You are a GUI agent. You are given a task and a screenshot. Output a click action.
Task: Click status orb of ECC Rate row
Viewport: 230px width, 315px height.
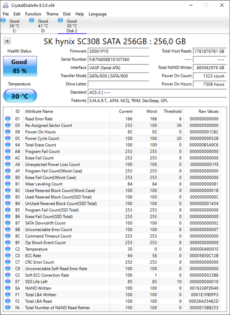pos(8,256)
